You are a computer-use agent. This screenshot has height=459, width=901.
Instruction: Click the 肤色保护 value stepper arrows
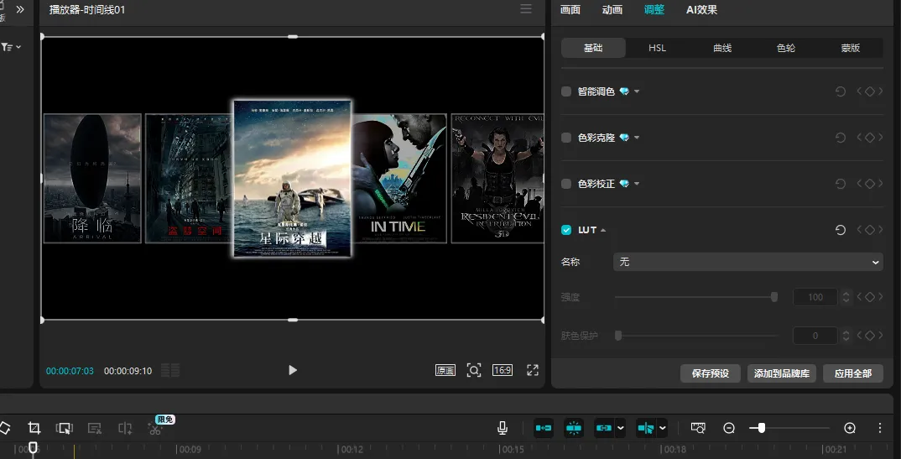(x=846, y=336)
